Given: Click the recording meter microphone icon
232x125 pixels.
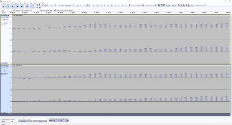Looking at the screenshot, I should 46,5.
